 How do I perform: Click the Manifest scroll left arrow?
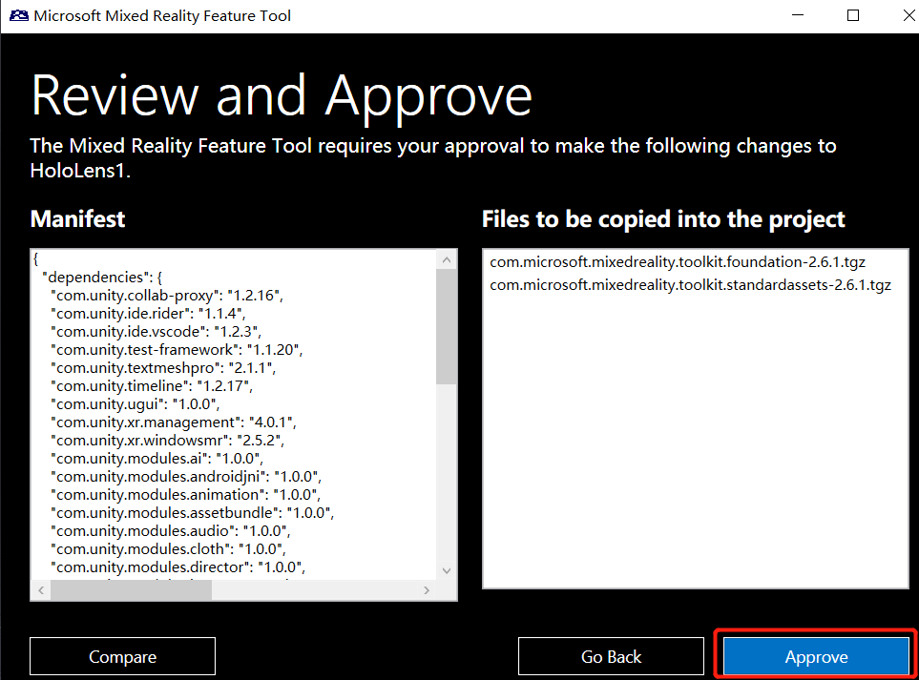point(41,590)
